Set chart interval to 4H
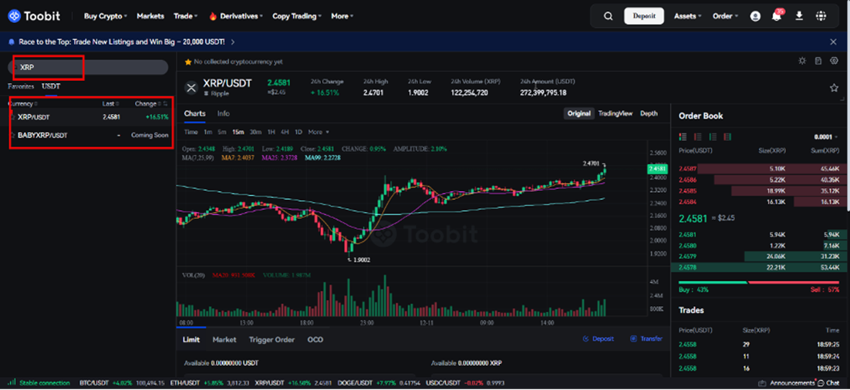The height and width of the screenshot is (390, 850). [x=285, y=132]
